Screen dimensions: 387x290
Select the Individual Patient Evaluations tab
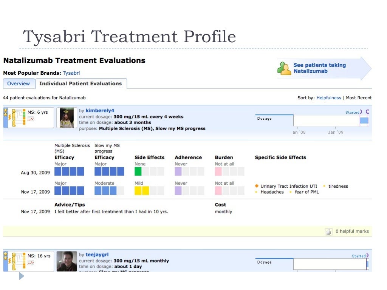81,83
